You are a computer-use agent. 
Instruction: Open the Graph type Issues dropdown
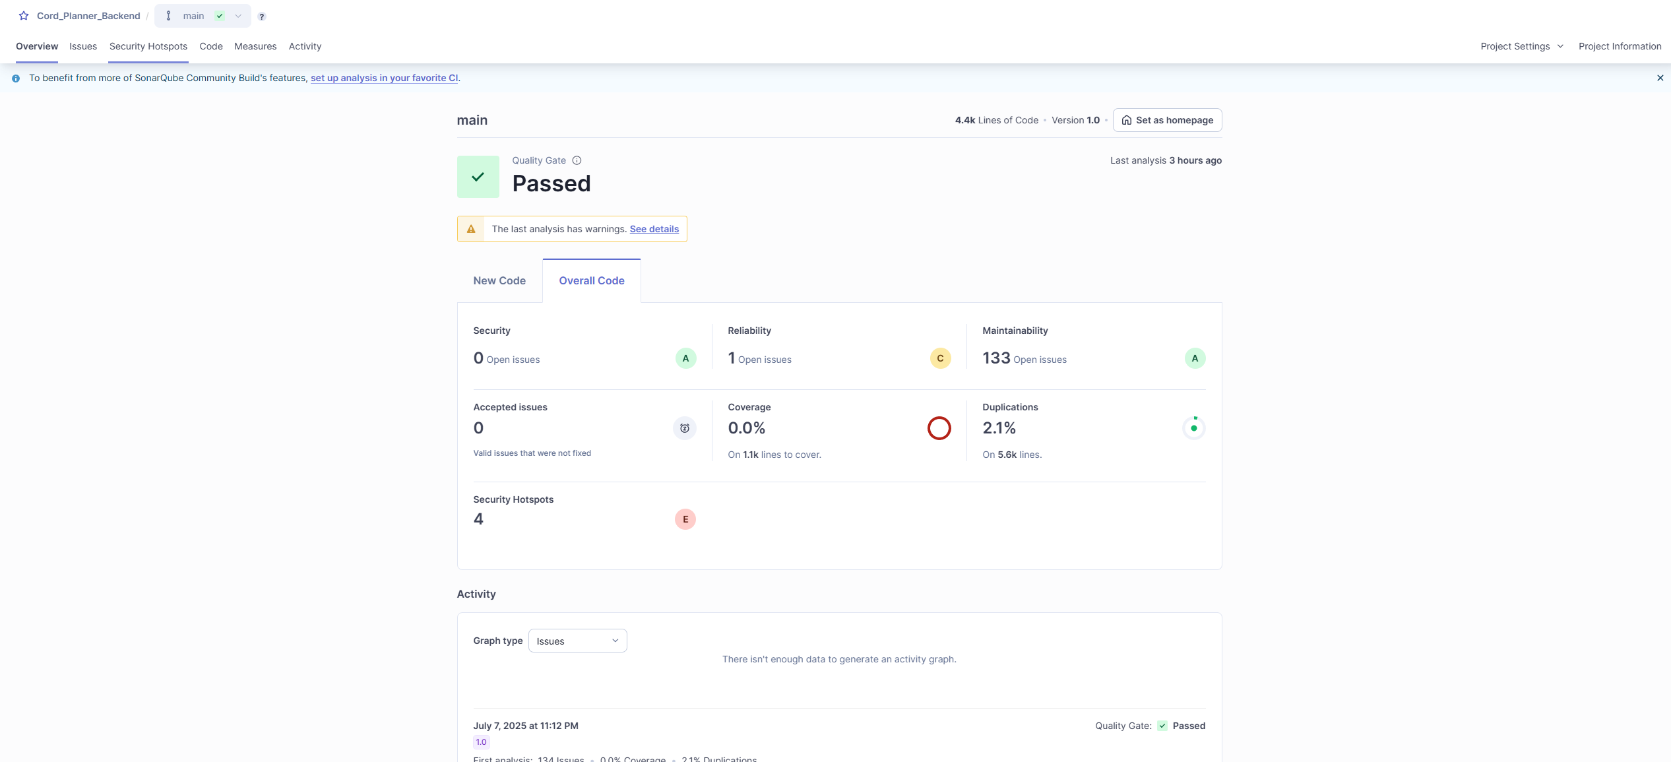(x=577, y=641)
